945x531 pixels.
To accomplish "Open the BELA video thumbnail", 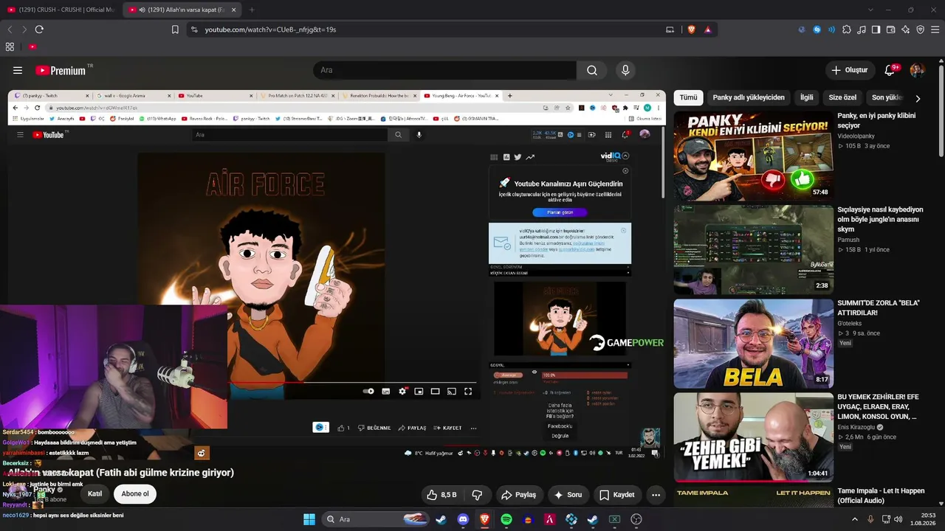I will point(753,343).
